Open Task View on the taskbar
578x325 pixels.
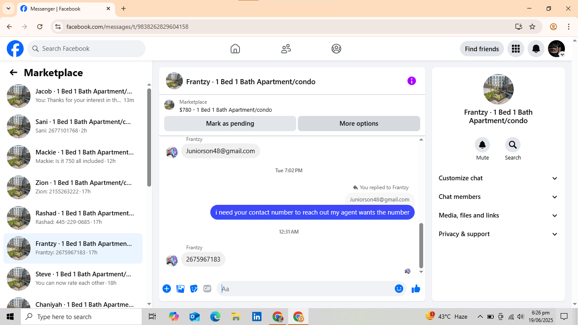(x=152, y=317)
